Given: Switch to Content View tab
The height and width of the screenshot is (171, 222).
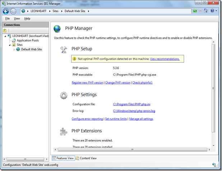Looking at the screenshot, I should click(x=86, y=158).
